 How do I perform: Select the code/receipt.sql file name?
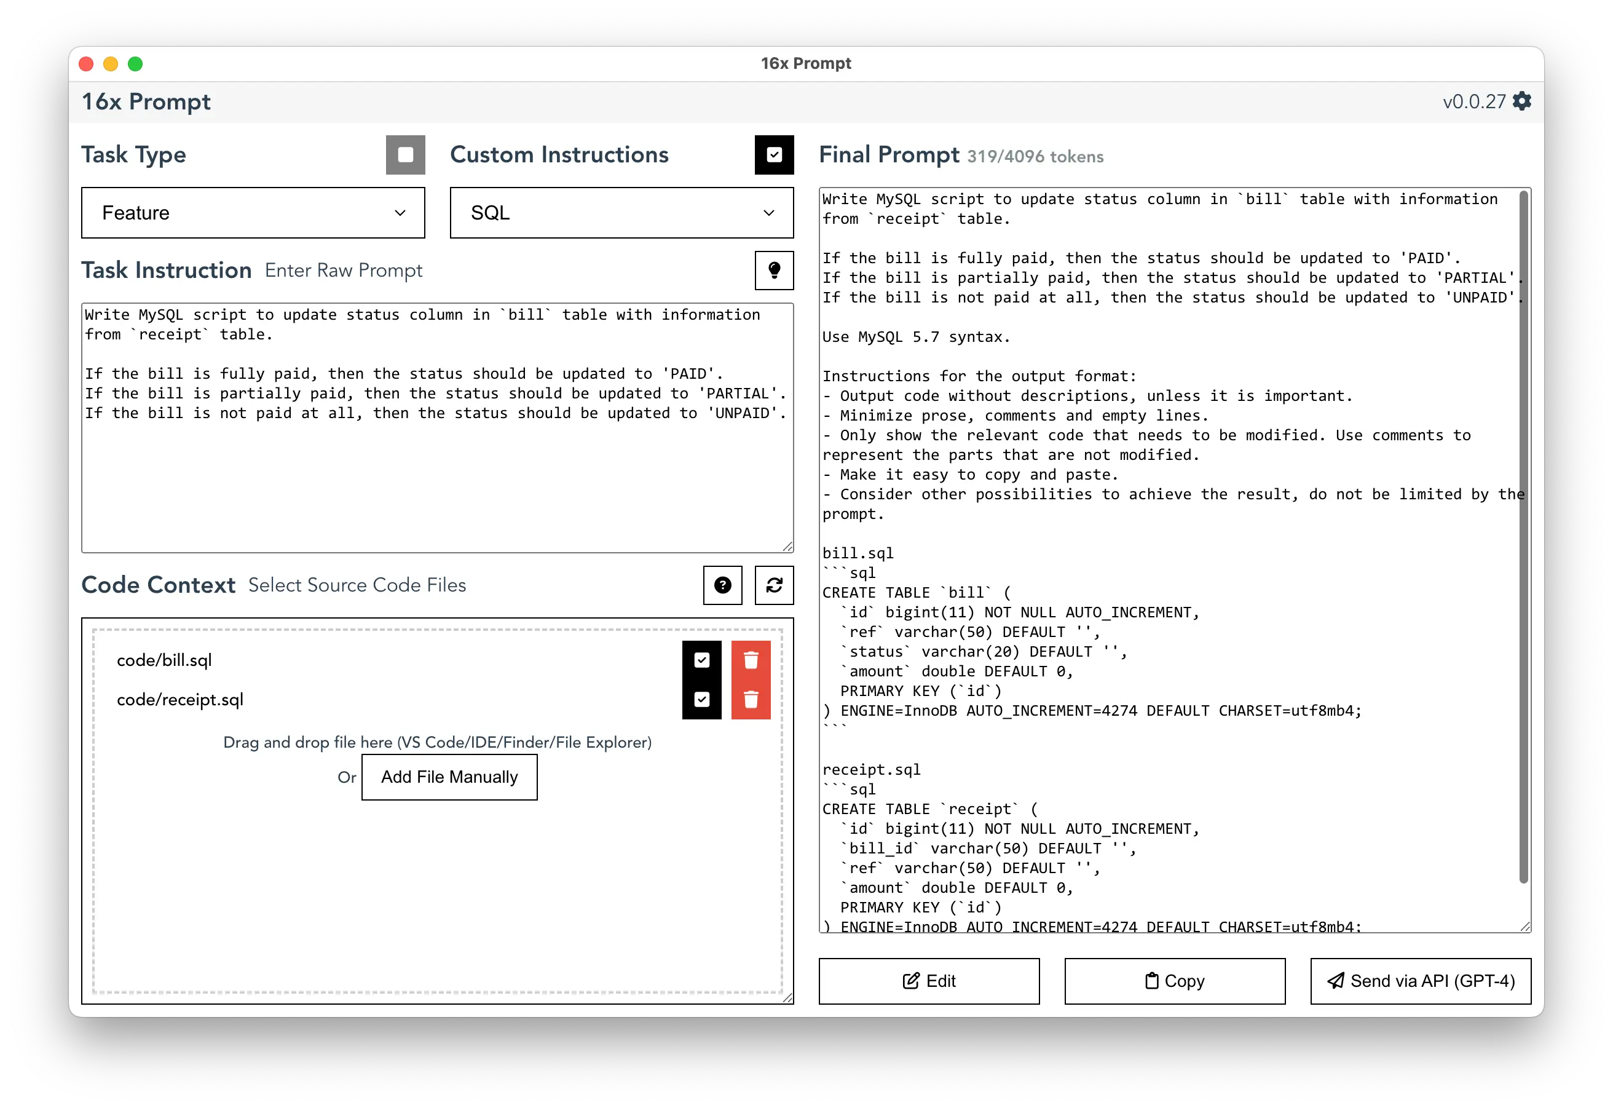tap(181, 699)
